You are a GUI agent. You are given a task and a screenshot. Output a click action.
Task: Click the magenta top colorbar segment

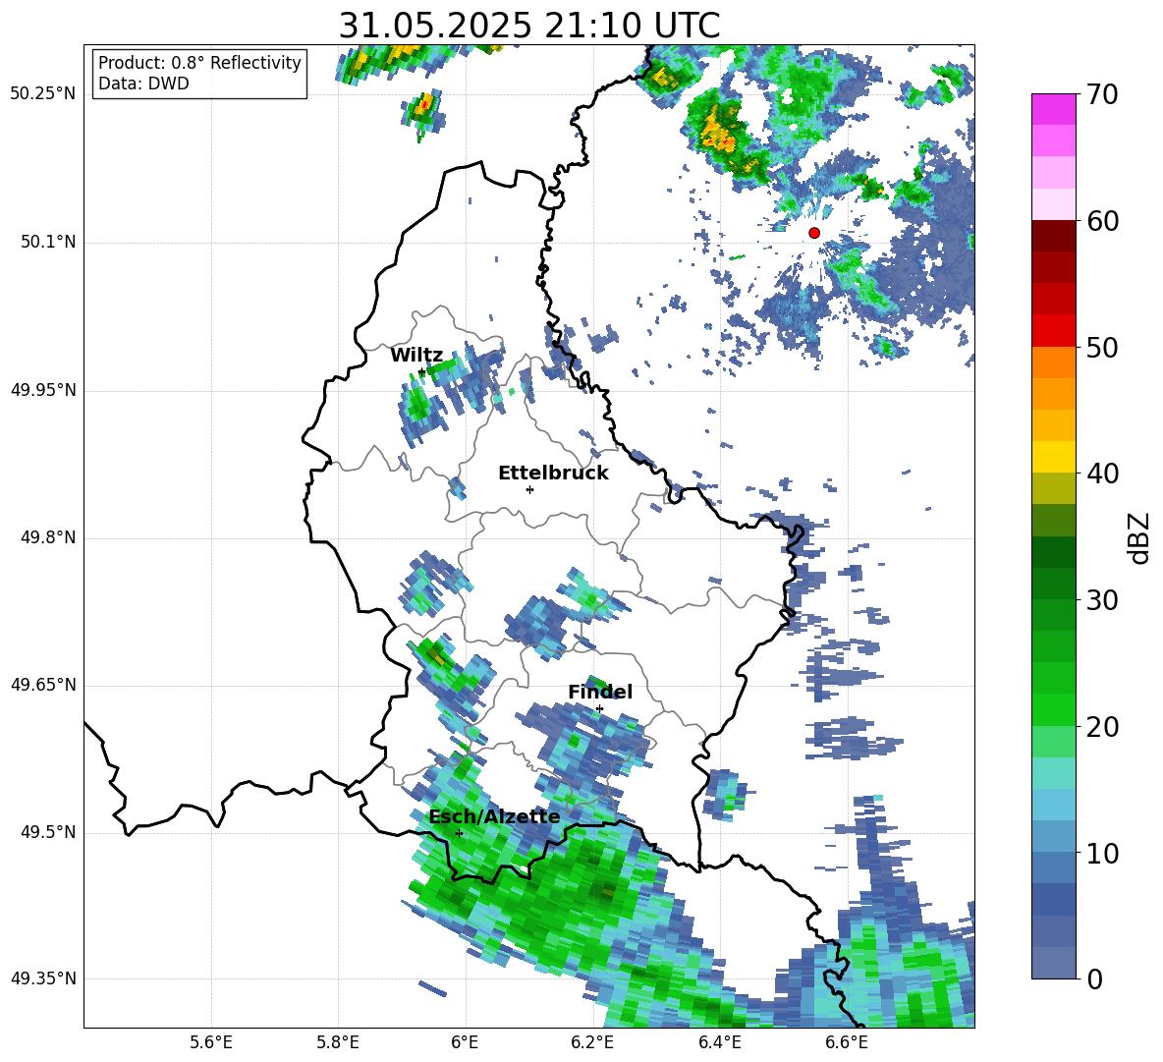pos(1053,109)
